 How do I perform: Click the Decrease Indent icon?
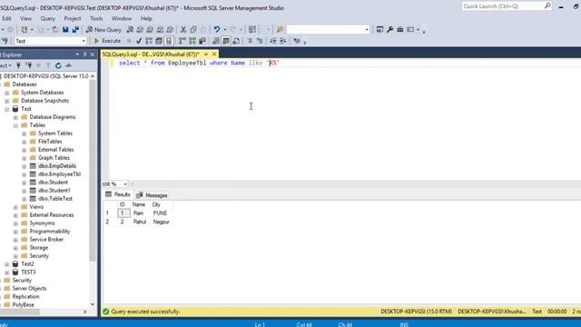273,41
